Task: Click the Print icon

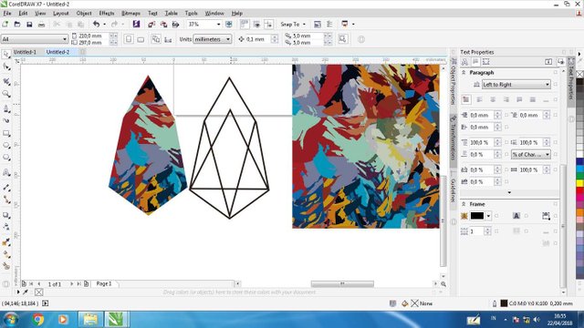Action: [41, 25]
